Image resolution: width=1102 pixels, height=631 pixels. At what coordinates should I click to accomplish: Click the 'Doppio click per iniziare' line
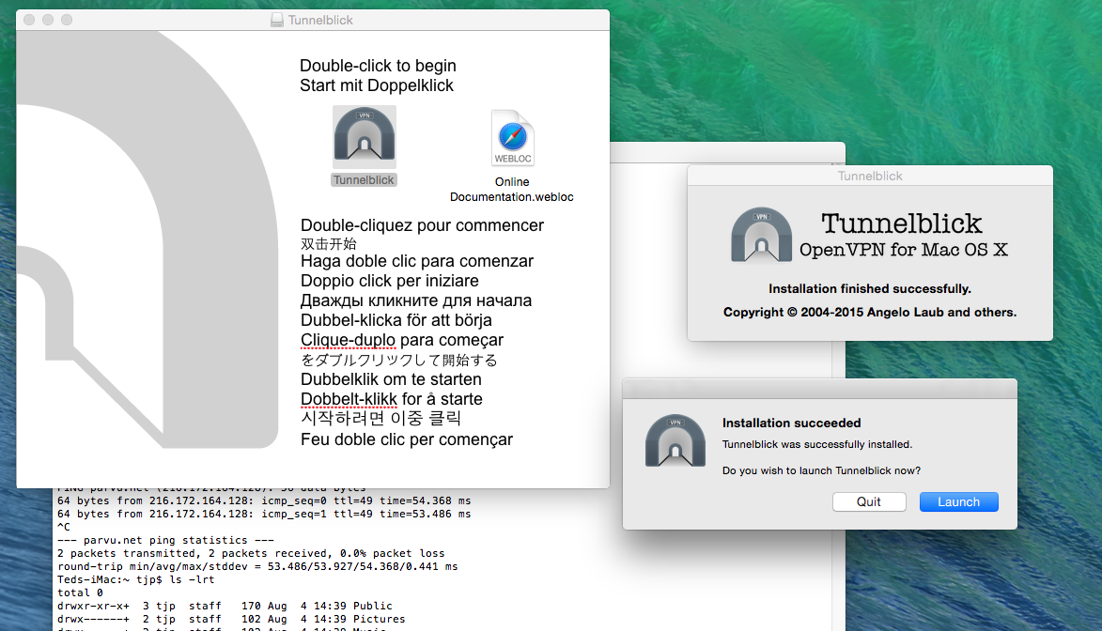point(390,281)
